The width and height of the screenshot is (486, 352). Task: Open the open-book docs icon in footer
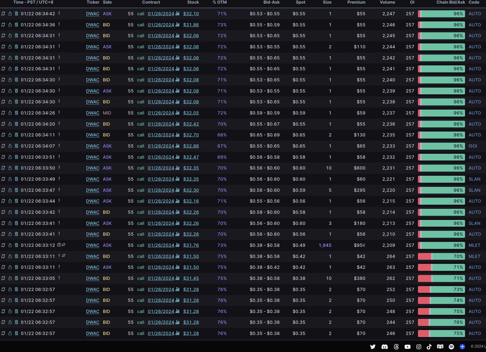(440, 347)
